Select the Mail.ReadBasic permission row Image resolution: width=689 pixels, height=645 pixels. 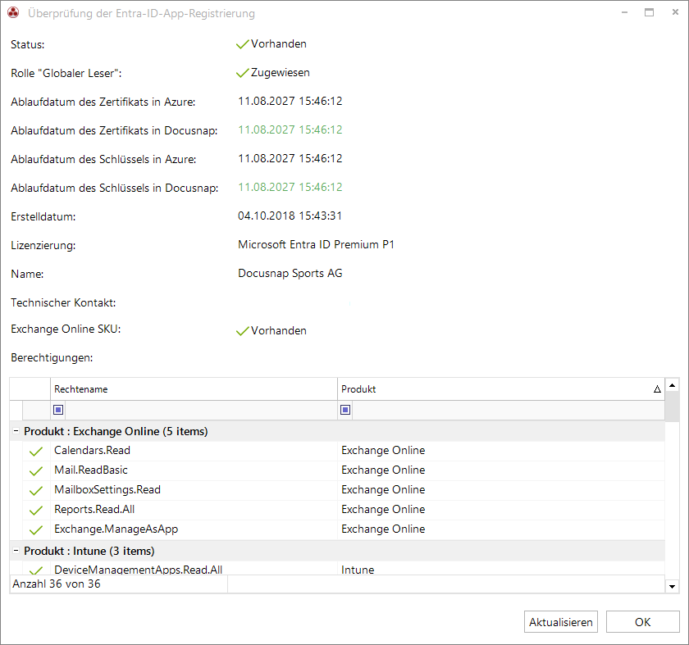click(x=344, y=470)
